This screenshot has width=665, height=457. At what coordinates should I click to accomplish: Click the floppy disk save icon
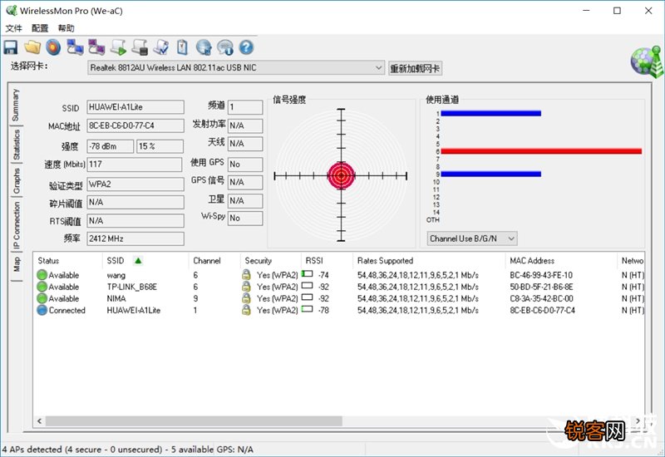[x=11, y=47]
